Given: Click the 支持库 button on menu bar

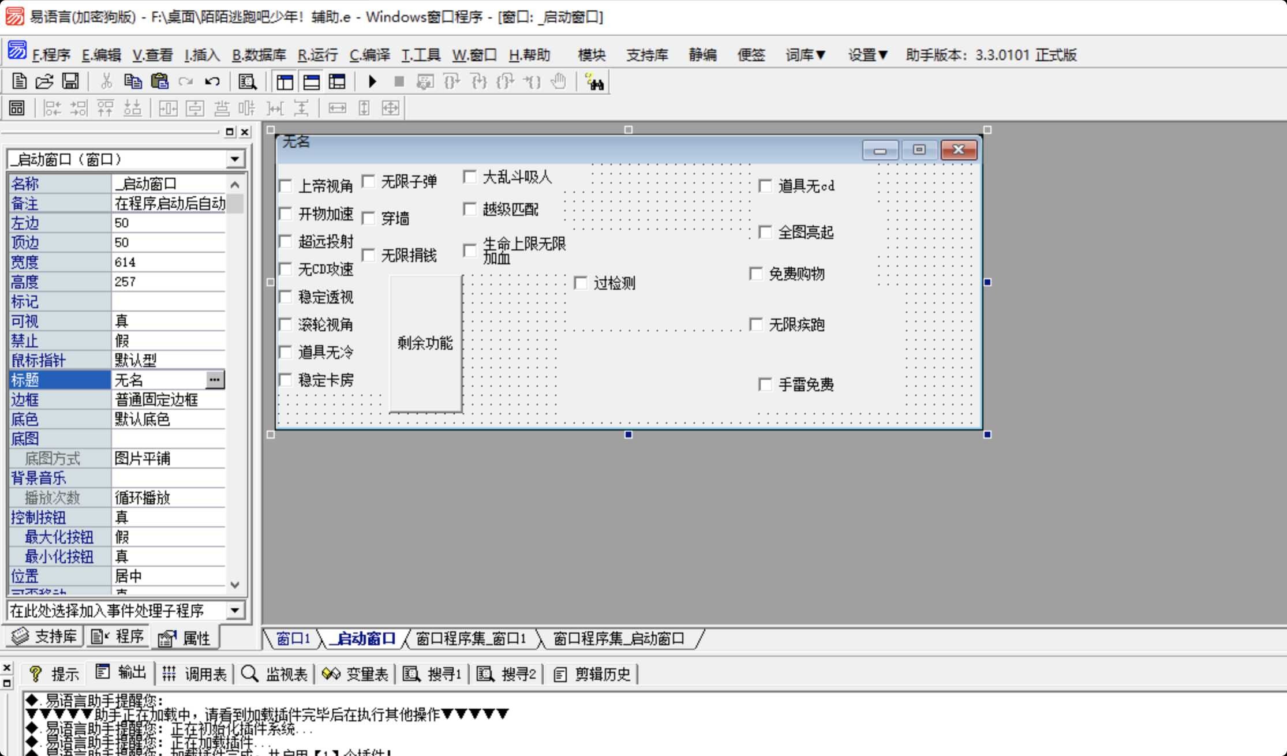Looking at the screenshot, I should [x=647, y=55].
